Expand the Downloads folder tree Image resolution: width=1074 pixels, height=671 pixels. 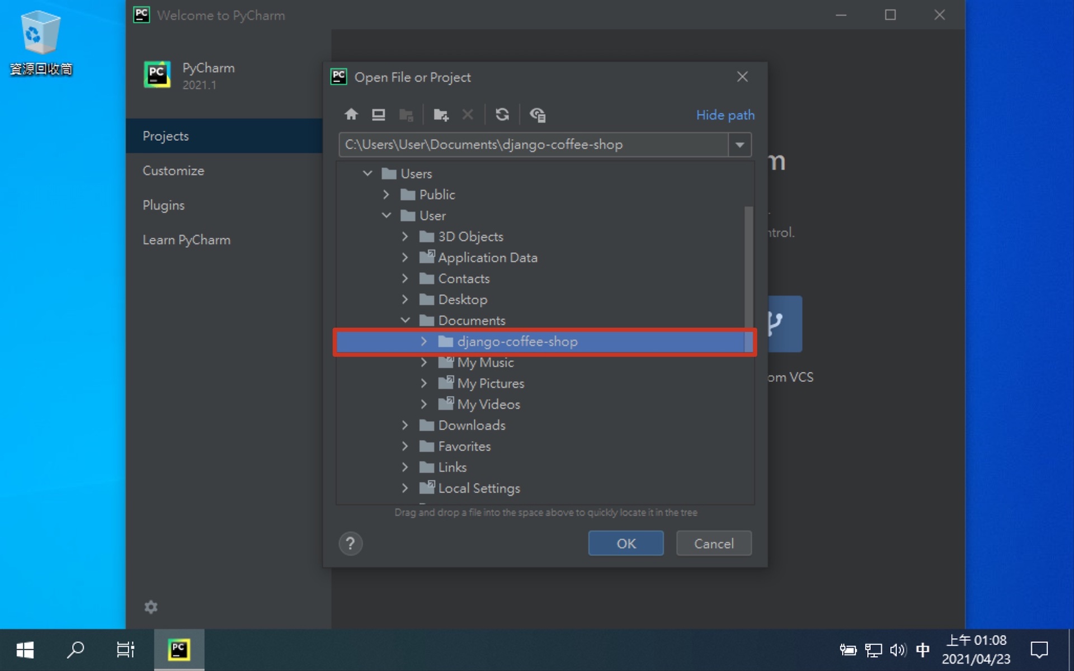405,425
